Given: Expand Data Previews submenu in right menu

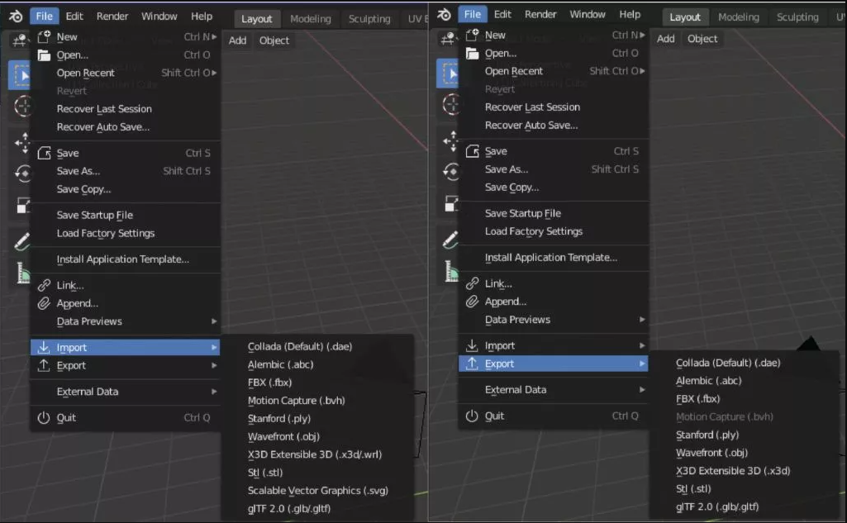Looking at the screenshot, I should (642, 320).
